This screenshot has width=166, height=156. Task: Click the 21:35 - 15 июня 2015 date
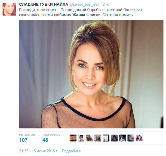coord(39,151)
